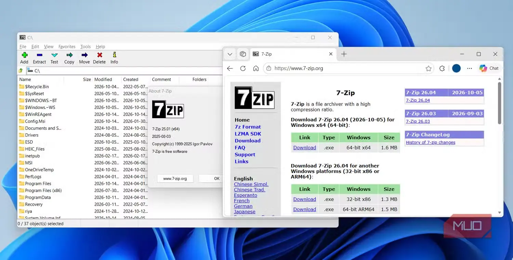Open the Info toolbar icon
This screenshot has height=260, width=513.
point(114,58)
